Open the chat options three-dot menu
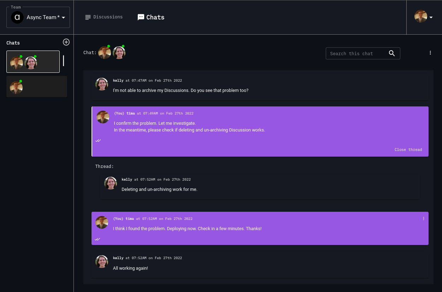 pyautogui.click(x=430, y=53)
